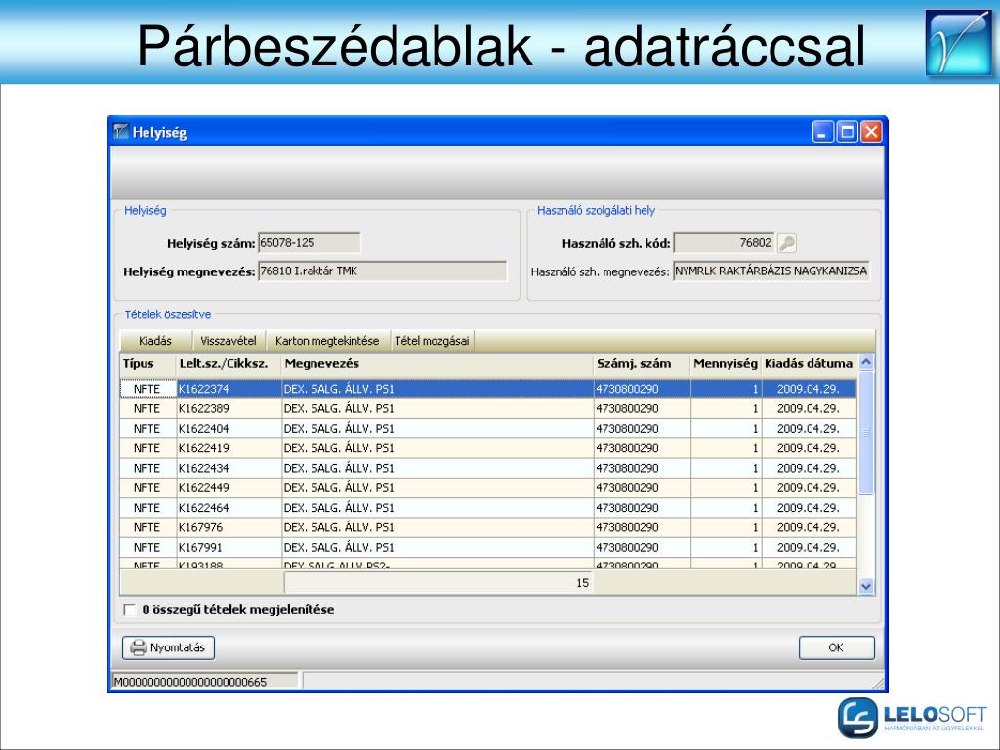Open the Kiadás toolbar item
The image size is (1000, 750).
(x=155, y=341)
